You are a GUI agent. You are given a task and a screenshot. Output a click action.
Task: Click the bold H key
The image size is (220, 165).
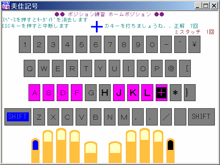tap(105, 92)
